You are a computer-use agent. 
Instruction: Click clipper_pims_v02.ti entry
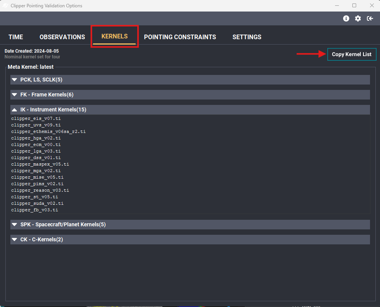point(37,184)
